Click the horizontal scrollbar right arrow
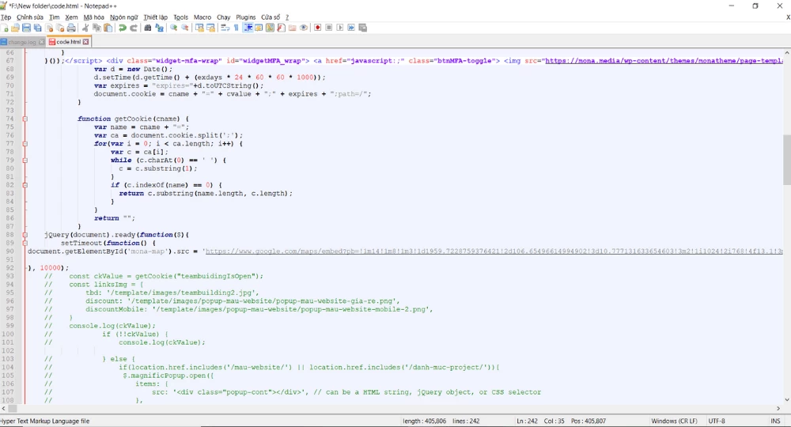Screen dimensions: 791x427 click(x=778, y=408)
